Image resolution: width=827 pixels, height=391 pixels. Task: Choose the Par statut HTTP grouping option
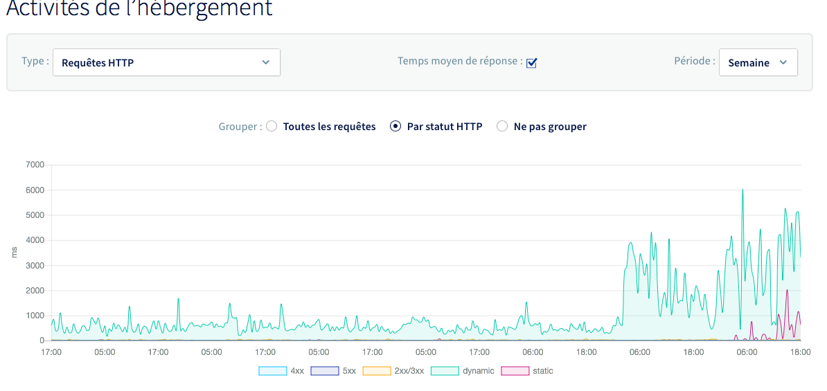395,127
